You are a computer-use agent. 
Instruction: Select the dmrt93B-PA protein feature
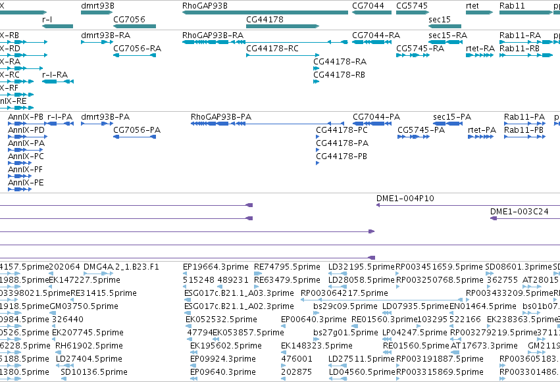point(97,124)
